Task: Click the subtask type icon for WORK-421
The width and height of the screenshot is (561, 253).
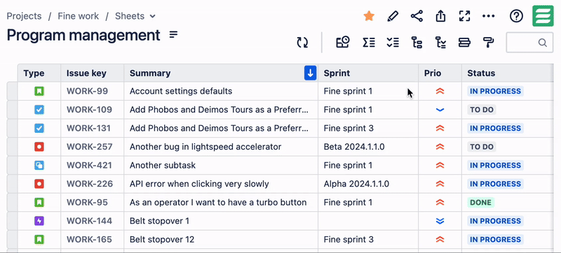Action: point(39,166)
